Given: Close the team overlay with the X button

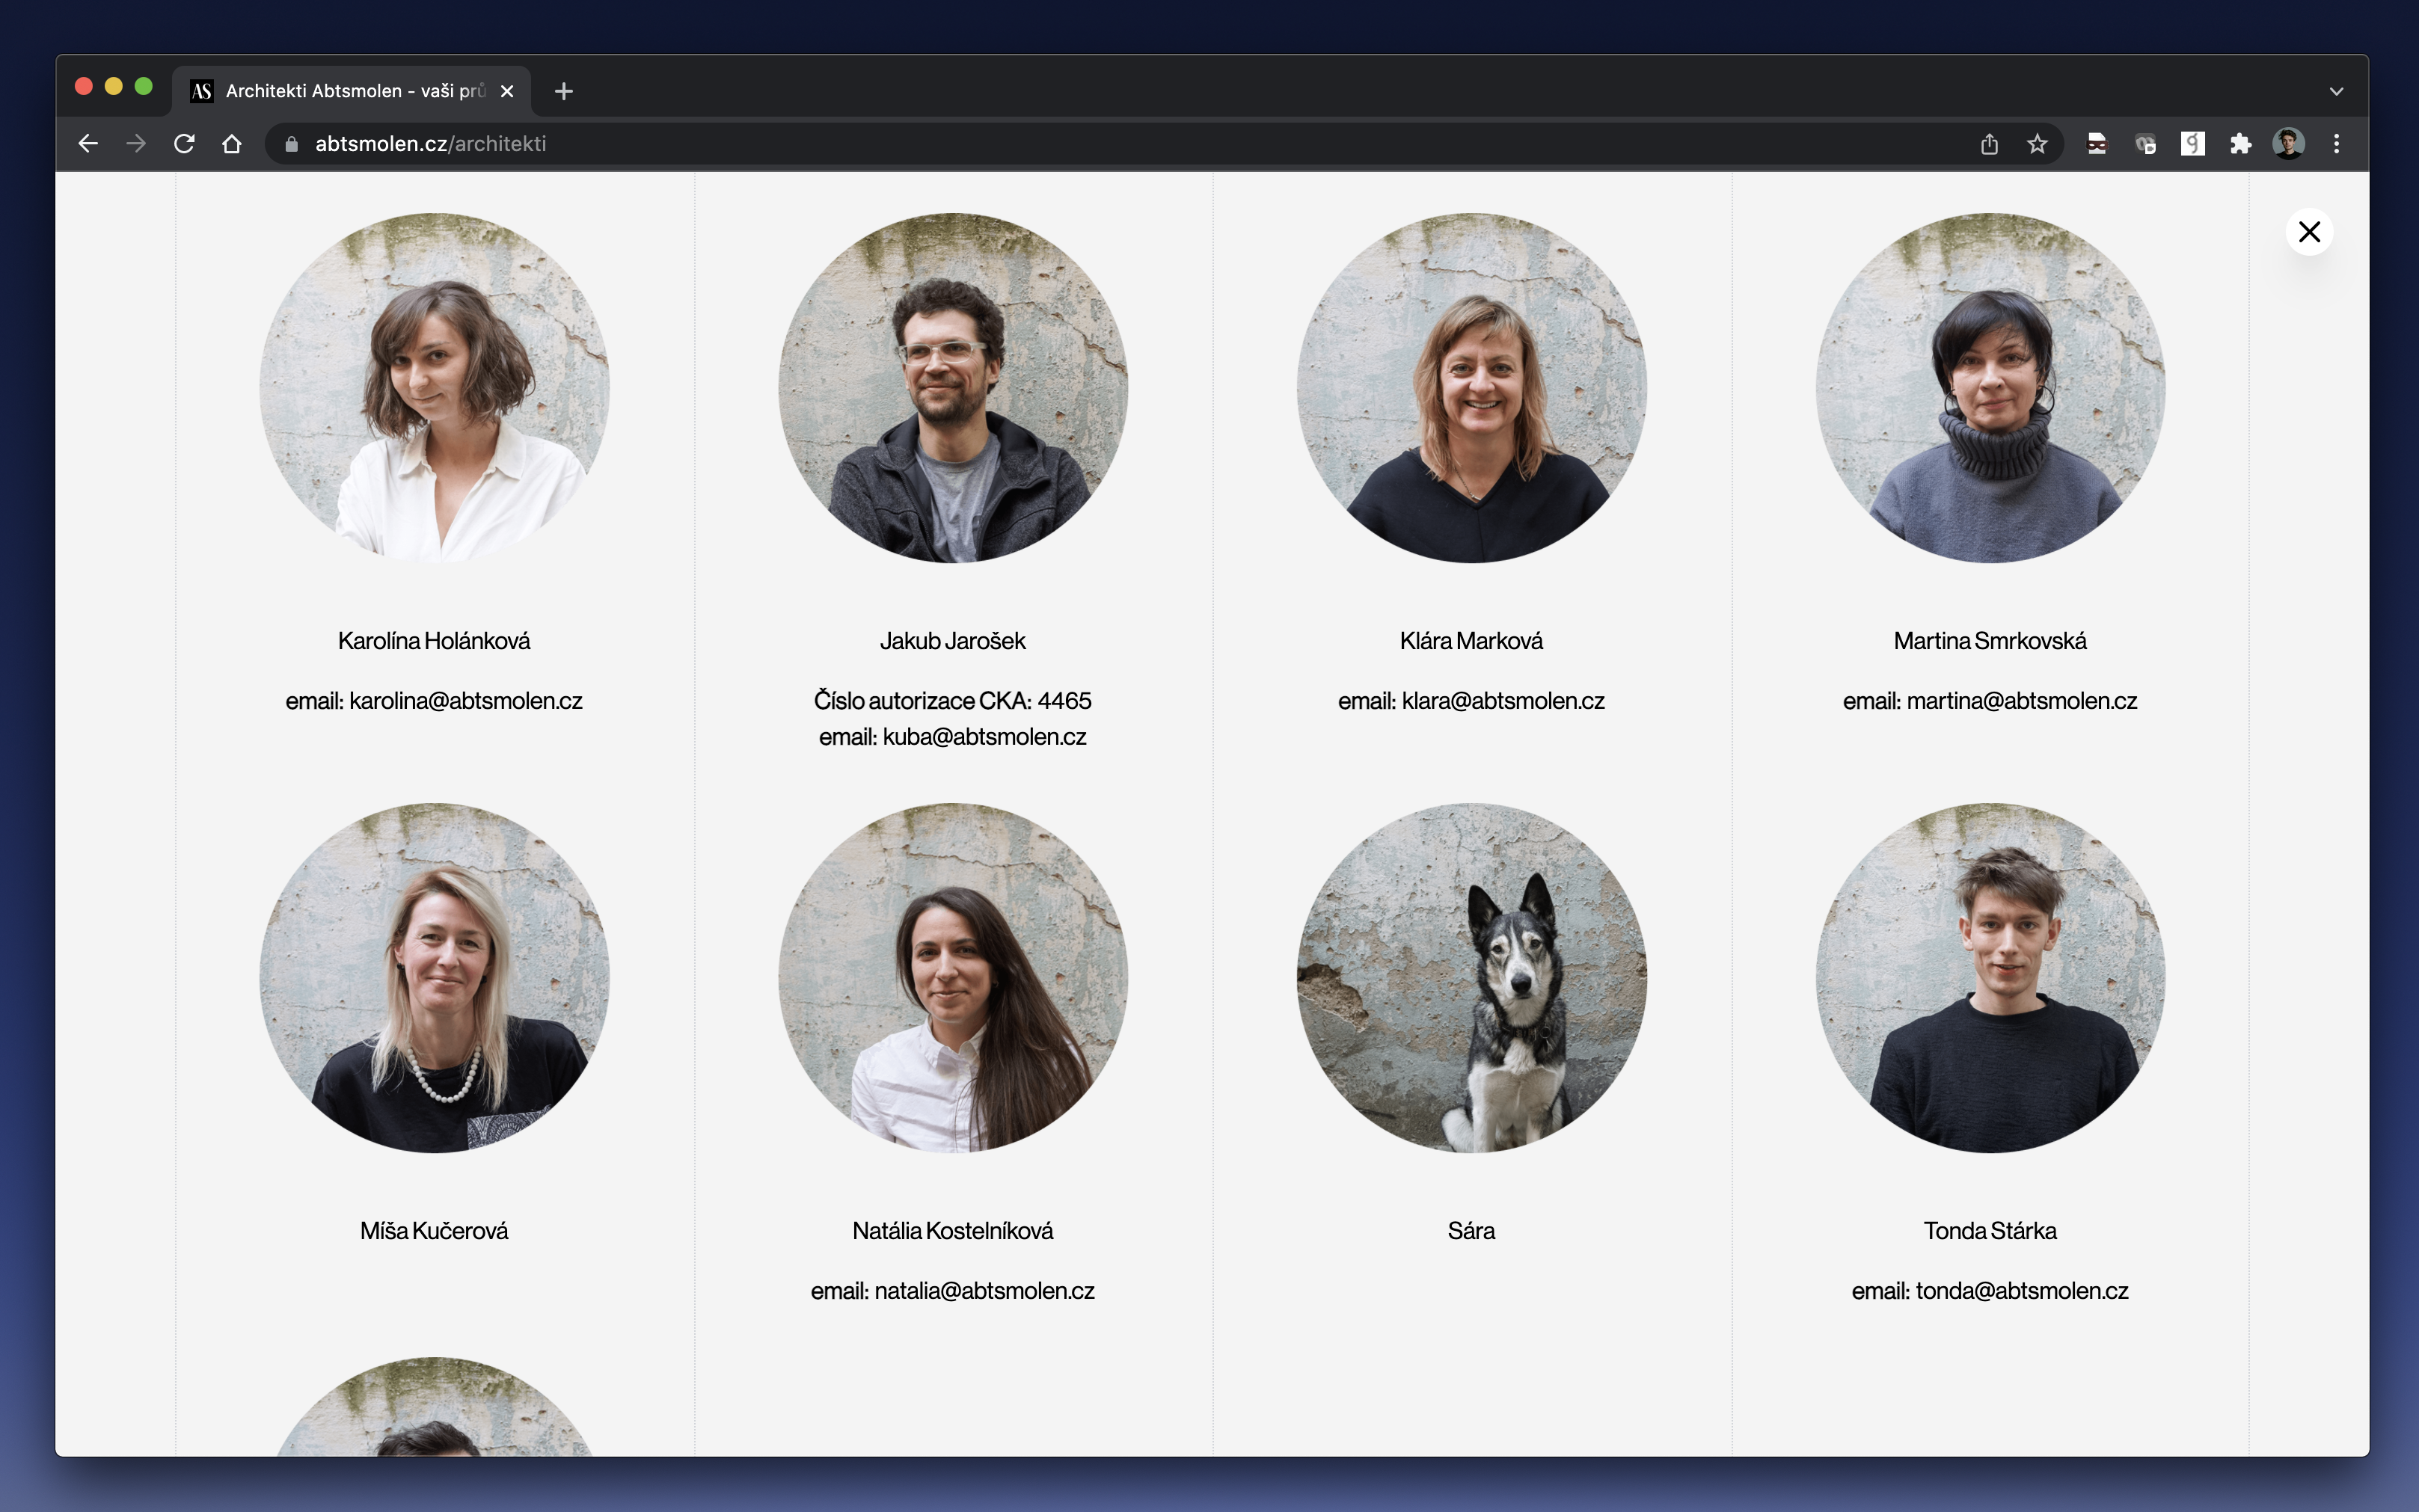Looking at the screenshot, I should coord(2309,232).
